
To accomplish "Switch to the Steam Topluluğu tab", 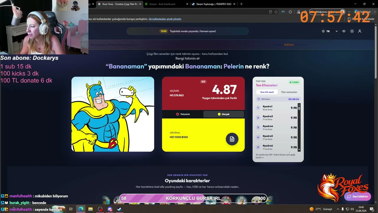I will (x=214, y=4).
